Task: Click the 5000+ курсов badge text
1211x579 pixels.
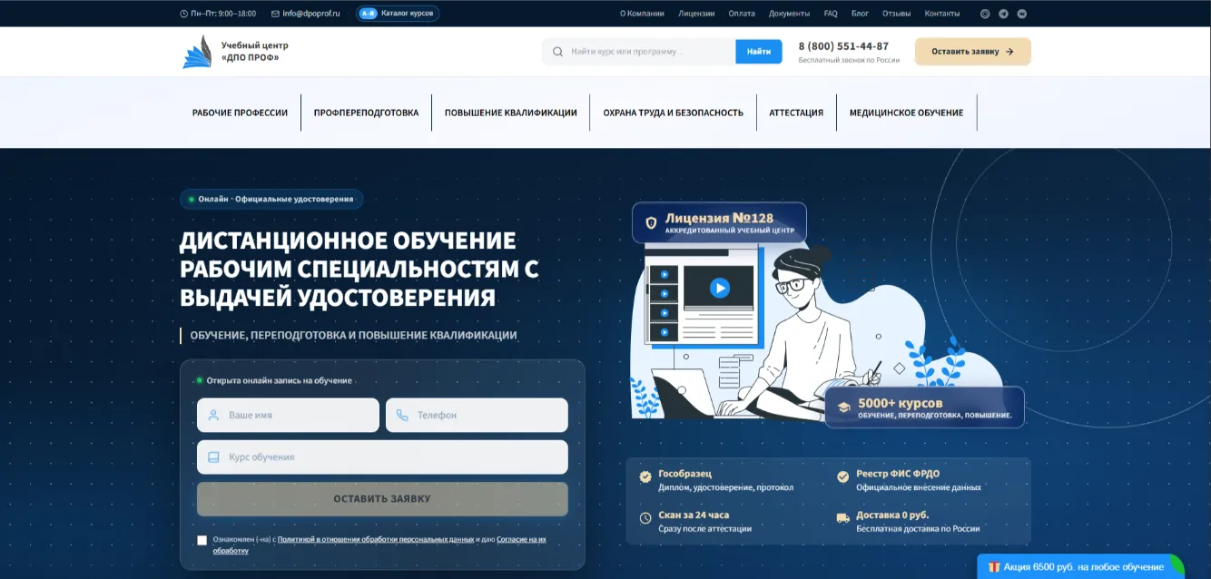Action: [x=901, y=403]
